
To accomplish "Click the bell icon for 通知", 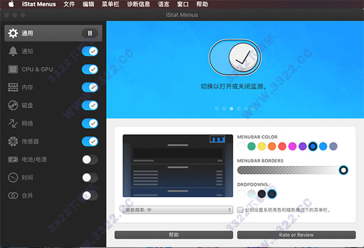I will pos(13,51).
